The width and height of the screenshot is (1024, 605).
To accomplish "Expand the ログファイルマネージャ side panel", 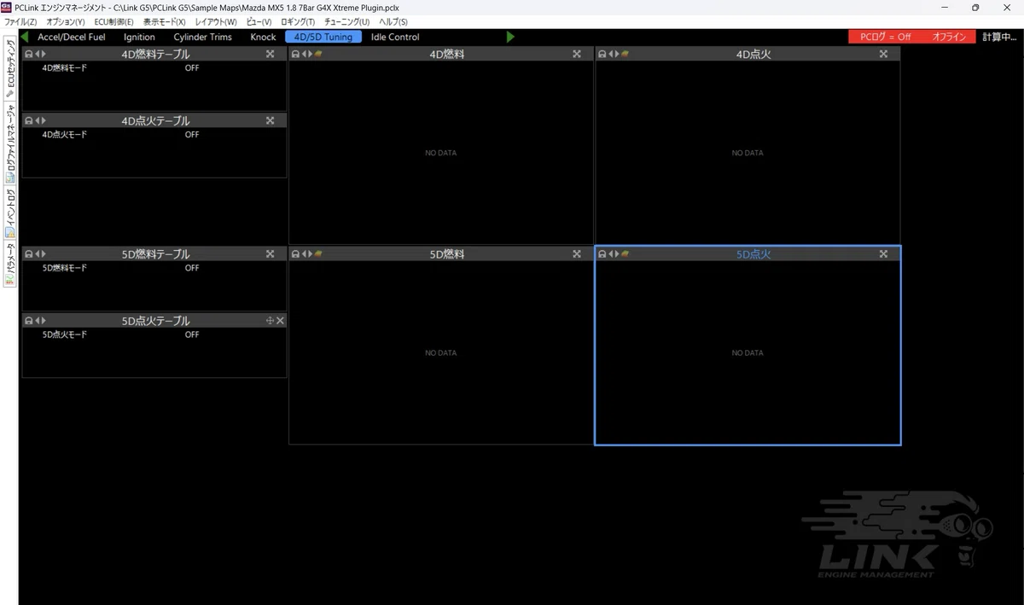I will tap(10, 143).
